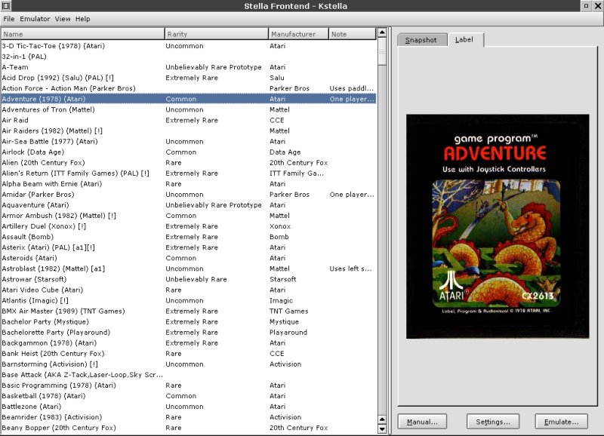Sort the list by Name column header
604x436 pixels.
click(83, 34)
